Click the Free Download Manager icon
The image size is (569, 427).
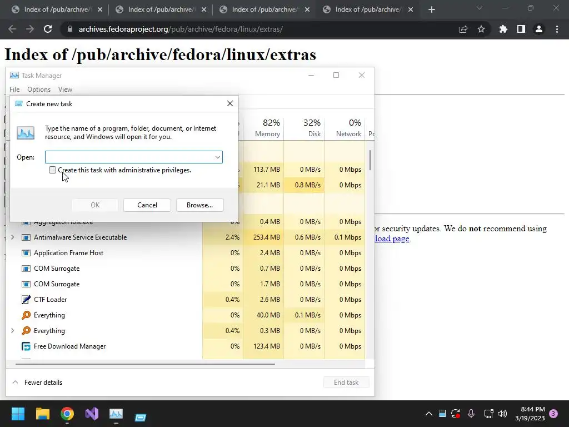(26, 346)
